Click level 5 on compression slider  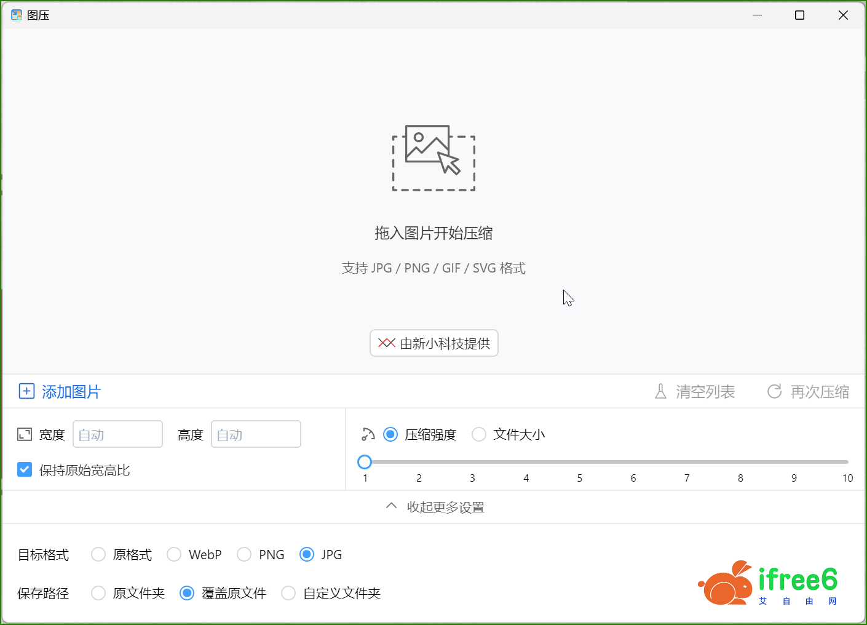[x=579, y=462]
